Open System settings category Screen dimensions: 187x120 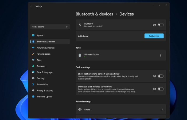click(x=50, y=35)
